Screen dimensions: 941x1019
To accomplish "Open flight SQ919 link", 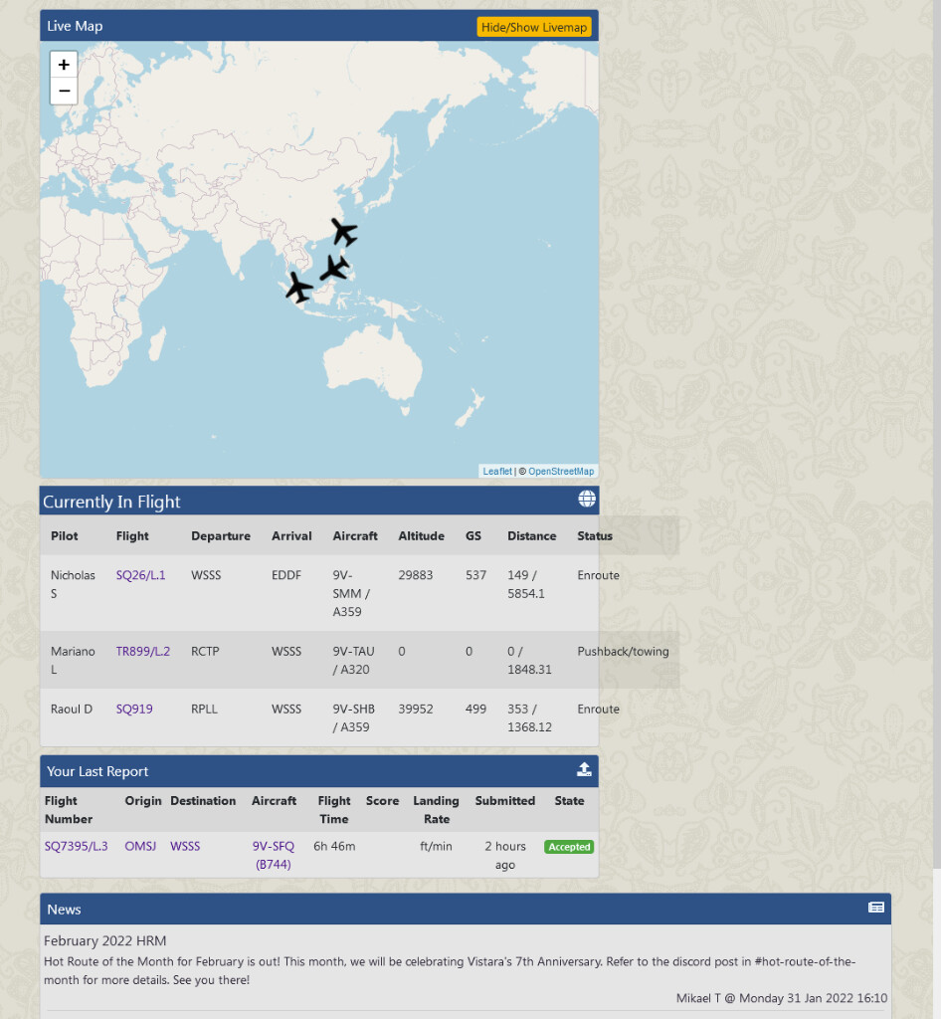I will click(x=134, y=710).
